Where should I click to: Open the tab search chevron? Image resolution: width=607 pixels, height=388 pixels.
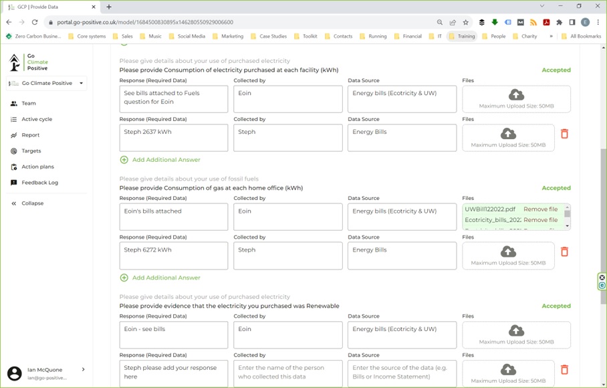click(542, 6)
